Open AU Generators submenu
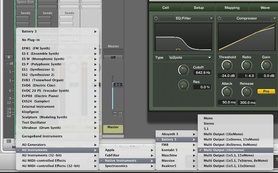The image size is (278, 173). 57,145
